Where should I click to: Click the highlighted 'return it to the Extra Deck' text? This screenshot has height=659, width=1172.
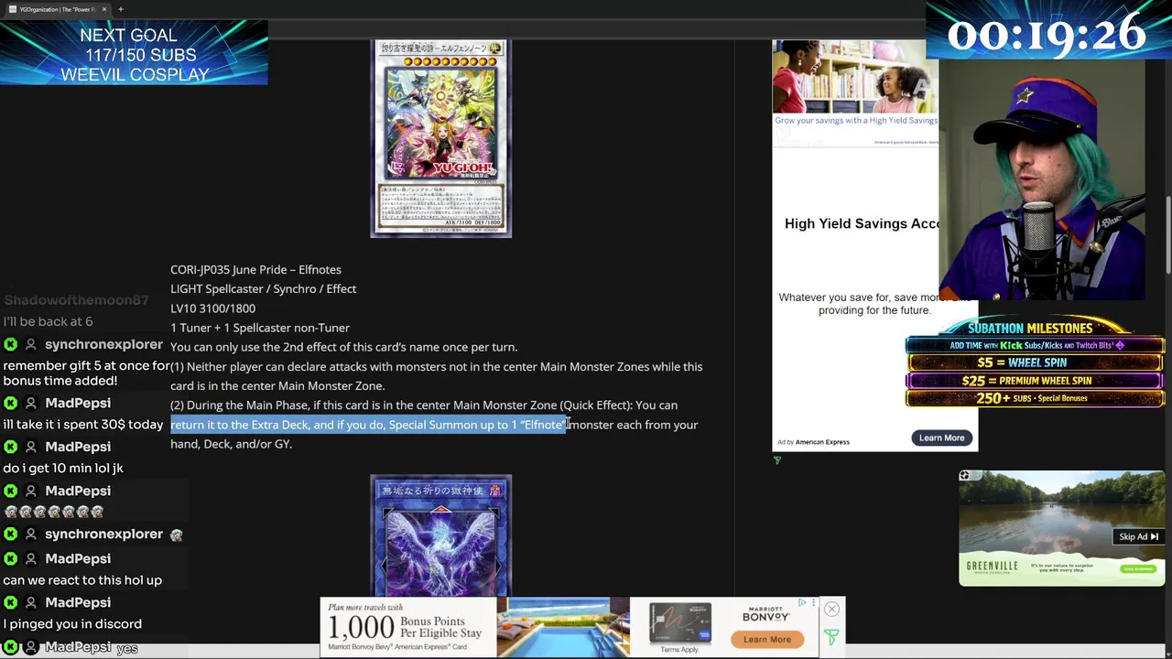tap(368, 425)
